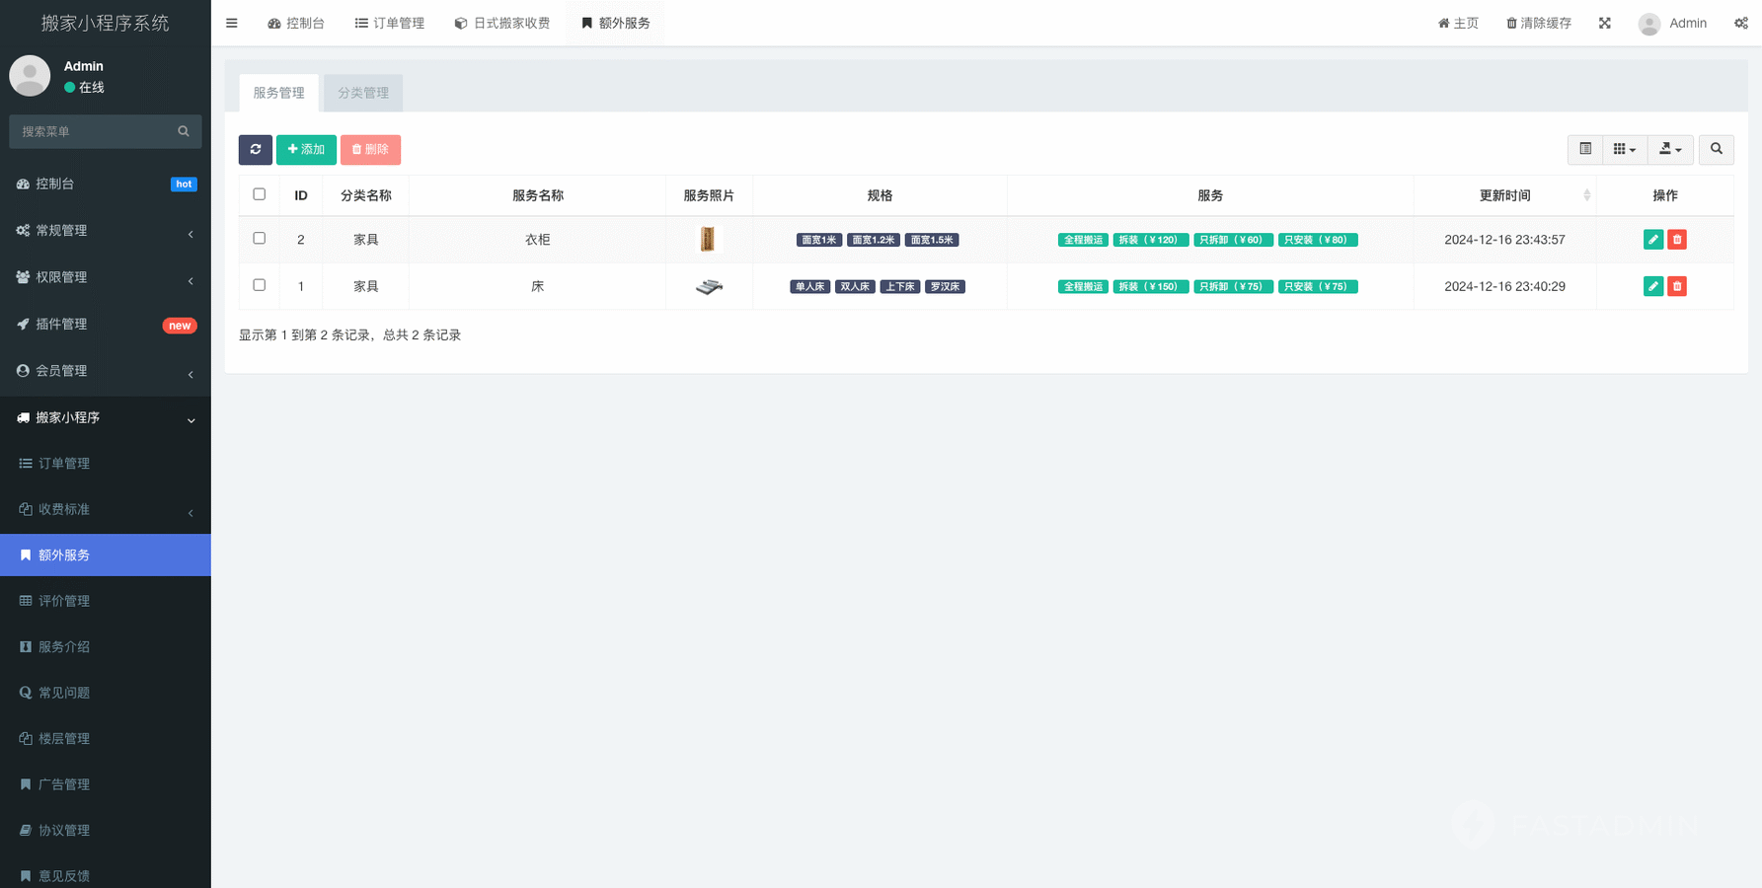Click the green 添加 button
Viewport: 1762px width, 888px height.
pyautogui.click(x=306, y=149)
